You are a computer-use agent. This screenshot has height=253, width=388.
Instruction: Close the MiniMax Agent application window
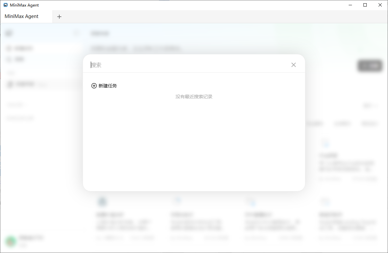[x=380, y=5]
